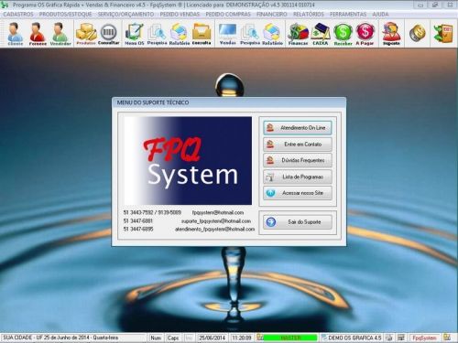Open the CAIXA icon

point(321,34)
